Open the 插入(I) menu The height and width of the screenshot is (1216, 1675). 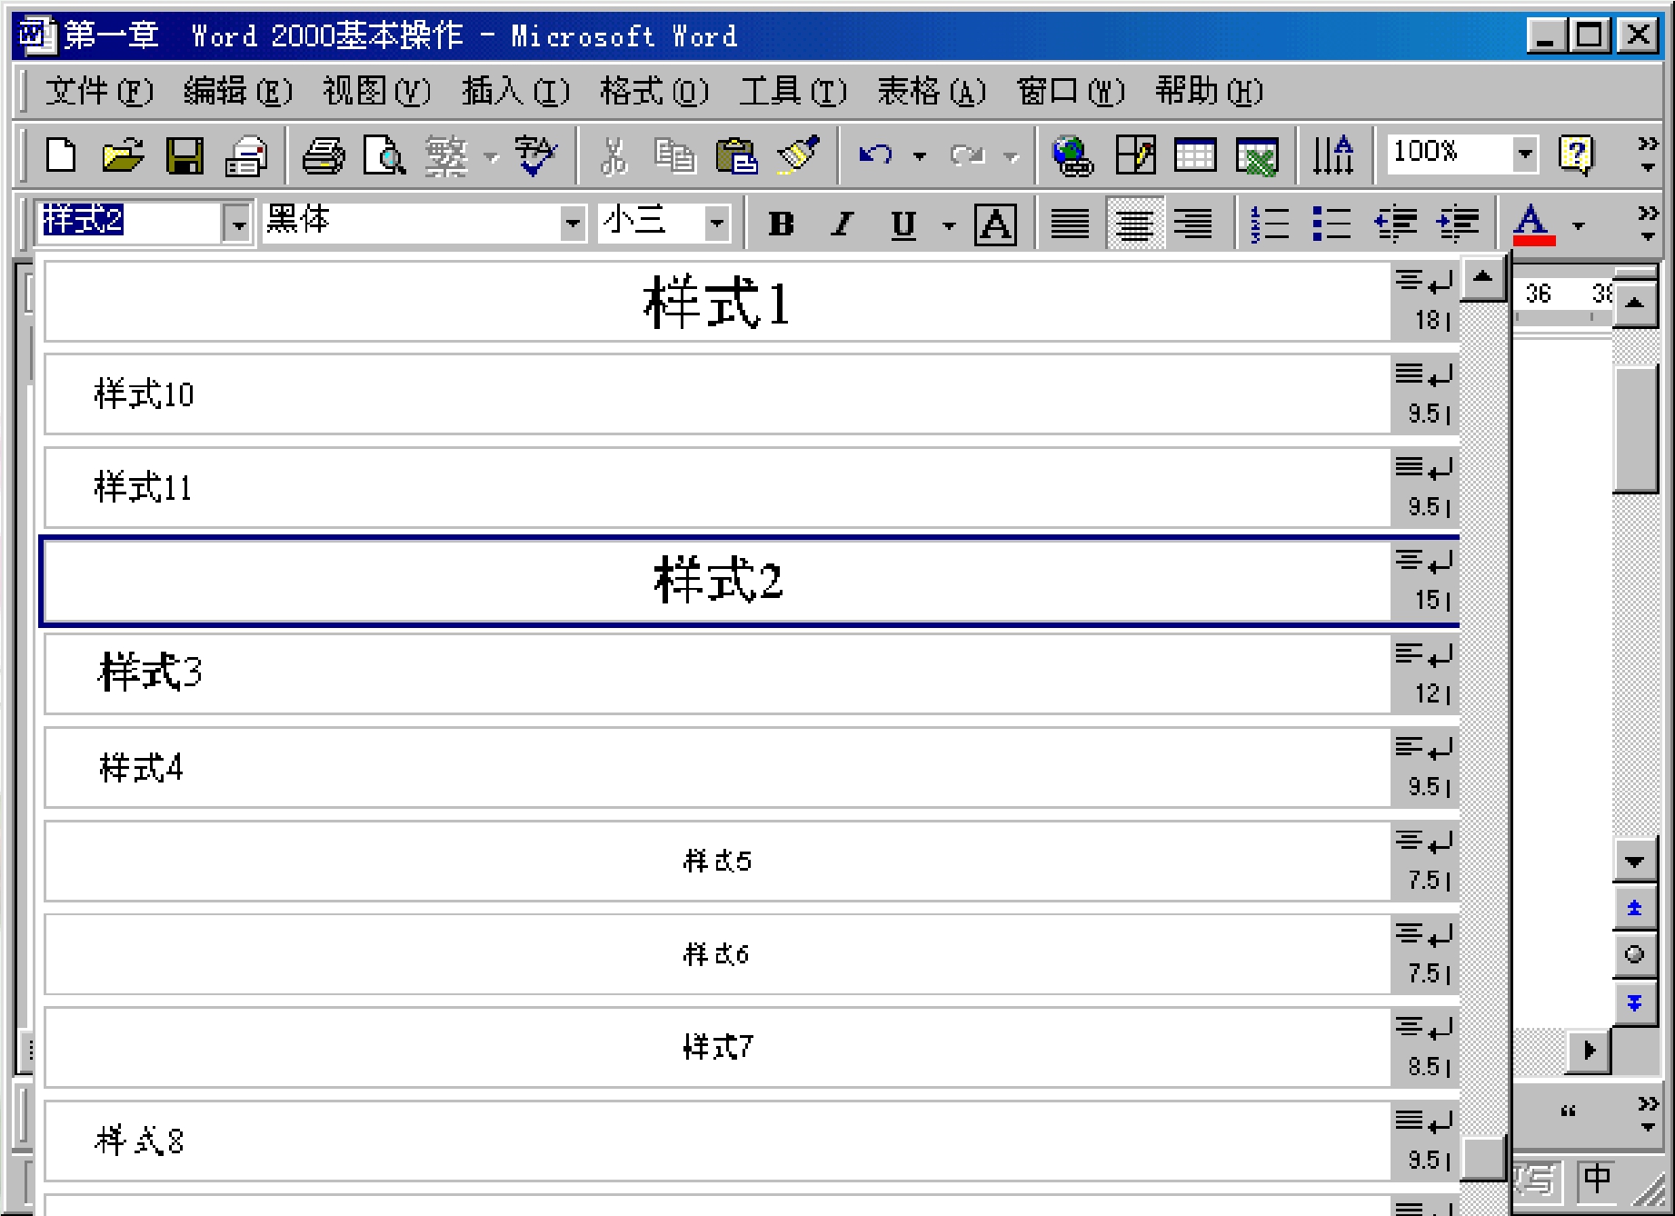click(515, 91)
